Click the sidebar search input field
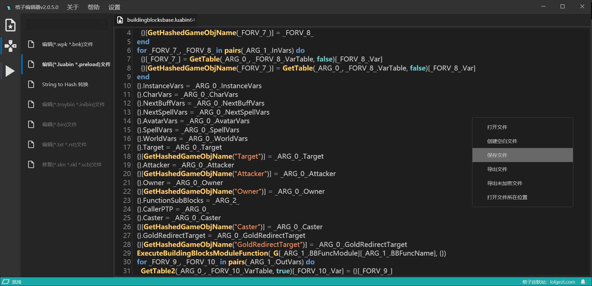The height and width of the screenshot is (286, 592). click(62, 25)
